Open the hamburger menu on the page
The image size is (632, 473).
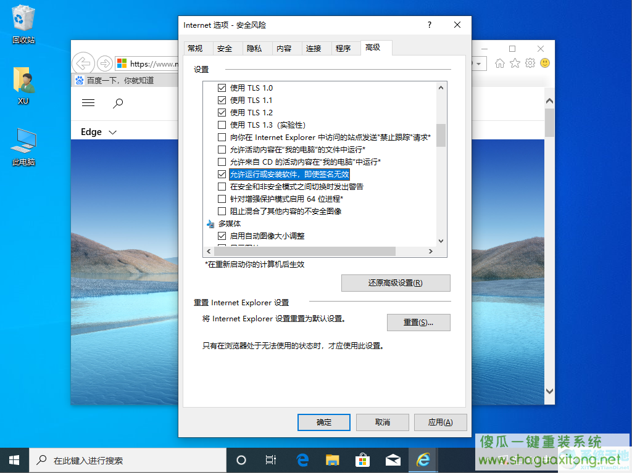(88, 103)
